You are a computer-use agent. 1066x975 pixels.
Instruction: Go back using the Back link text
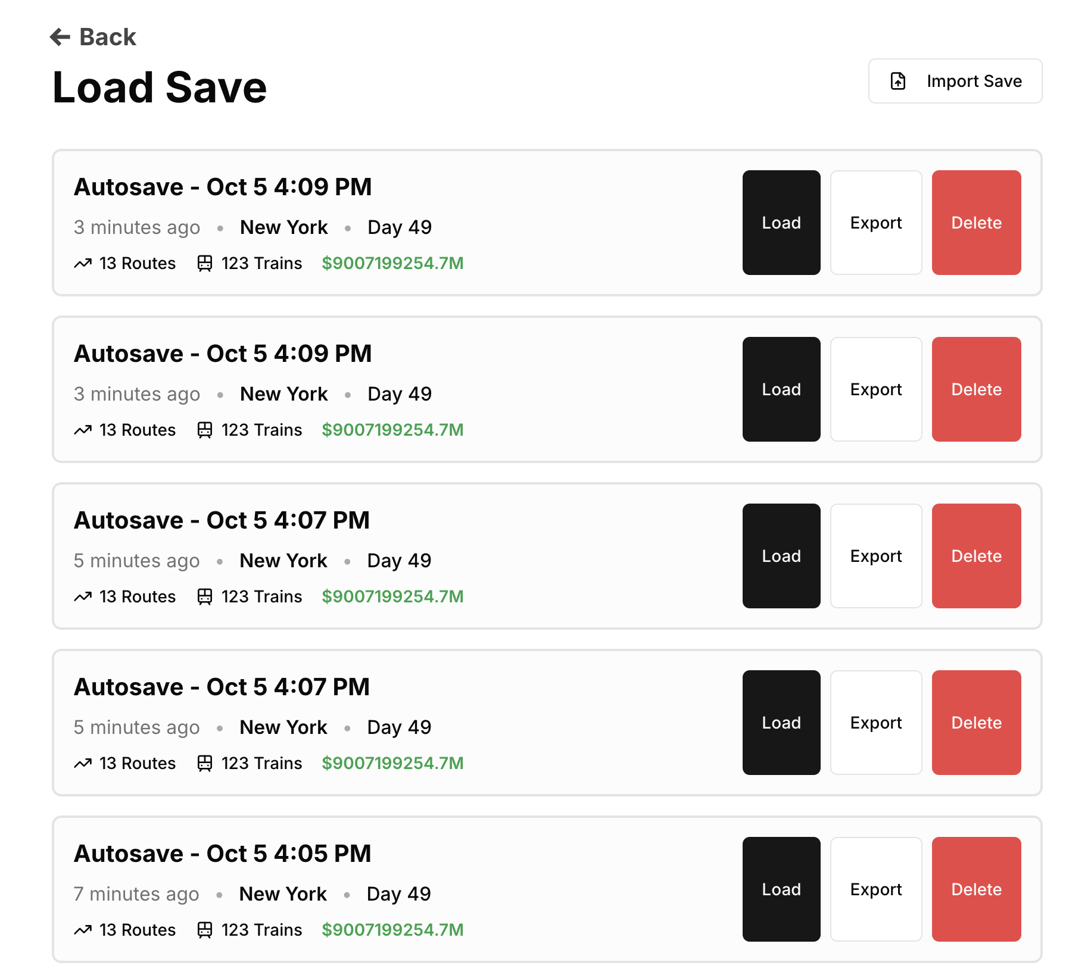point(108,37)
